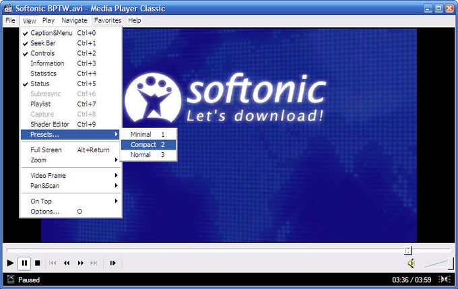Enable the Information panel
Image resolution: width=458 pixels, height=289 pixels.
(71, 63)
